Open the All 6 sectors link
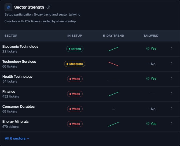Screen dimensions: 180x146 pos(17,138)
